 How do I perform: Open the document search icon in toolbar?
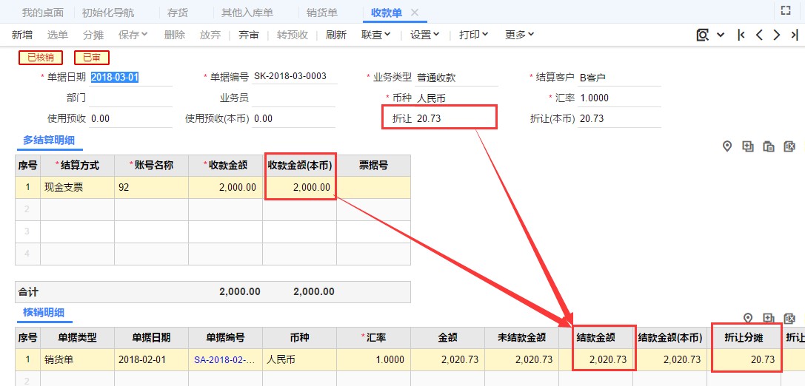702,35
